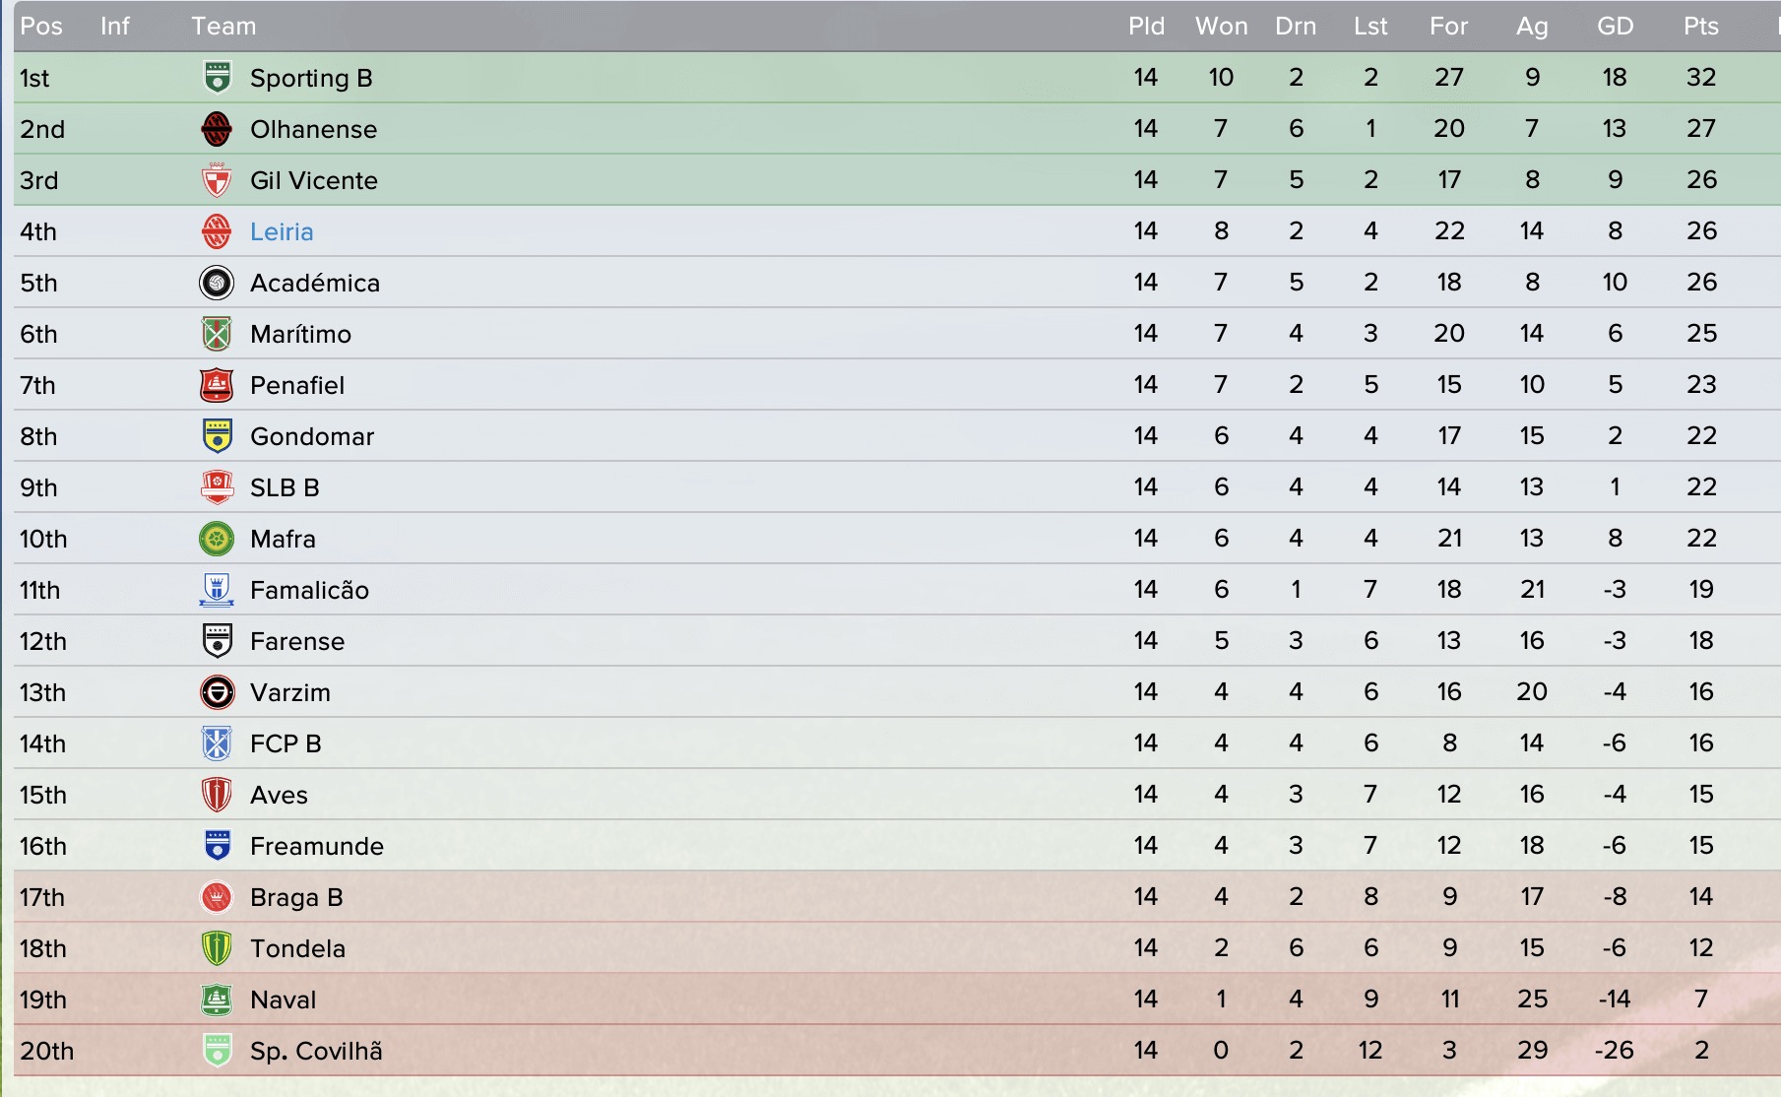Image resolution: width=1781 pixels, height=1097 pixels.
Task: Click the Sporting B club crest
Action: click(x=217, y=78)
